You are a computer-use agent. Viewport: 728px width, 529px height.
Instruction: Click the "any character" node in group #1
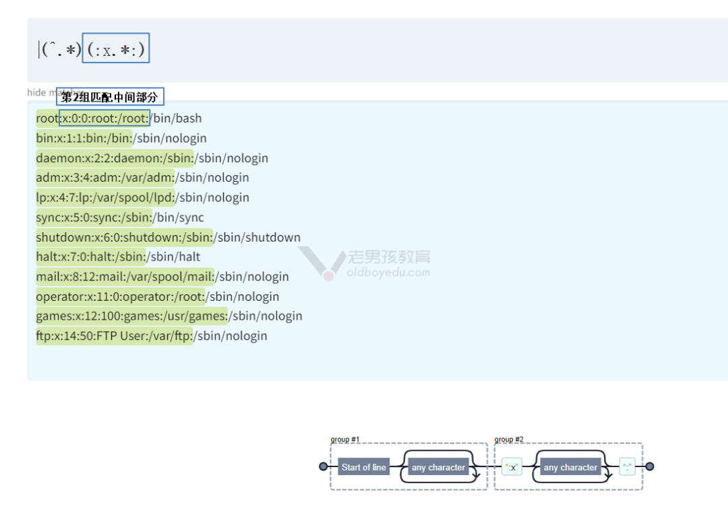coord(438,467)
